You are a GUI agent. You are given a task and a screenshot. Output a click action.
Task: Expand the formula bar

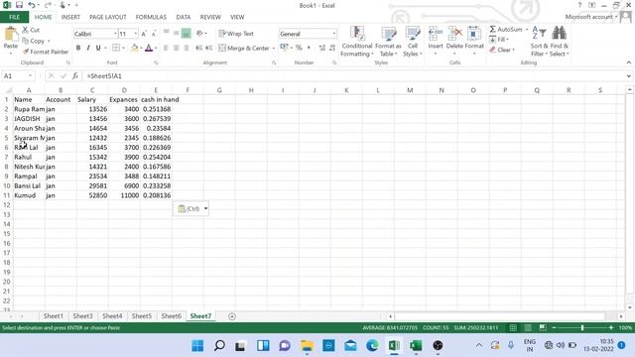pos(628,75)
